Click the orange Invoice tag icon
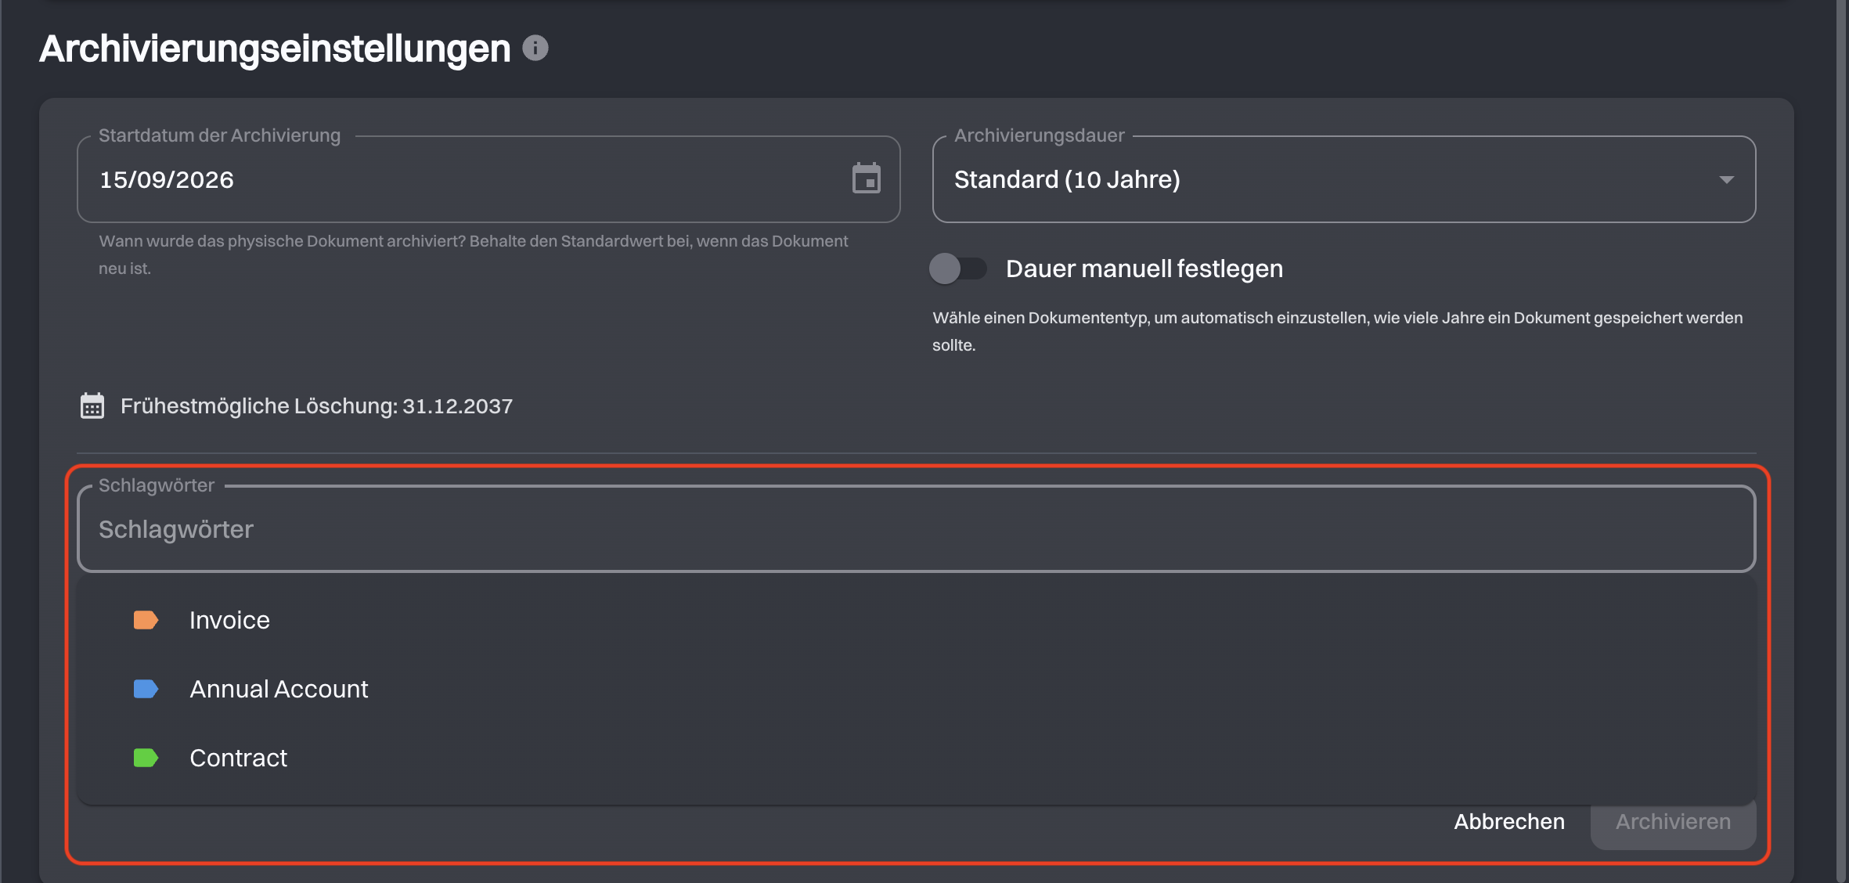This screenshot has width=1849, height=883. pos(146,621)
